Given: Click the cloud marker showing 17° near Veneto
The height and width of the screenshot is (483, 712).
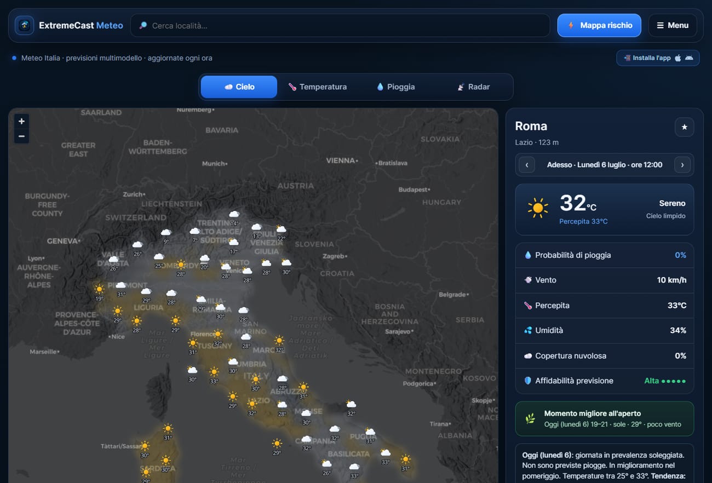Looking at the screenshot, I should (234, 245).
